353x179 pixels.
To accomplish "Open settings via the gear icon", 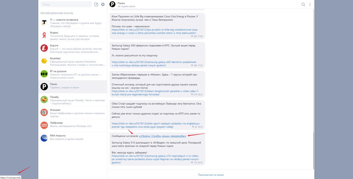I will (x=103, y=4).
